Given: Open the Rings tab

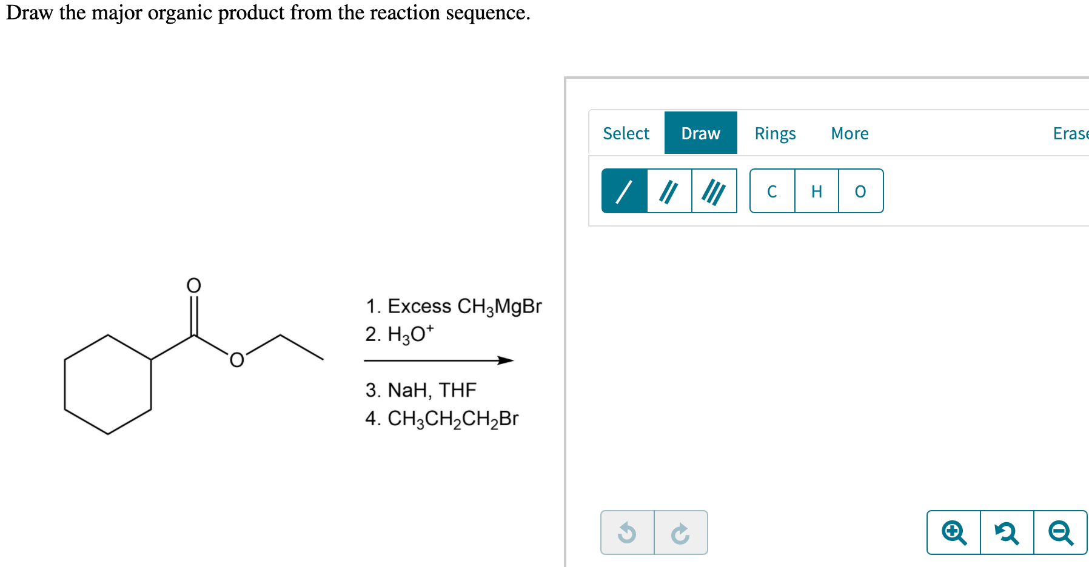Looking at the screenshot, I should coord(775,133).
